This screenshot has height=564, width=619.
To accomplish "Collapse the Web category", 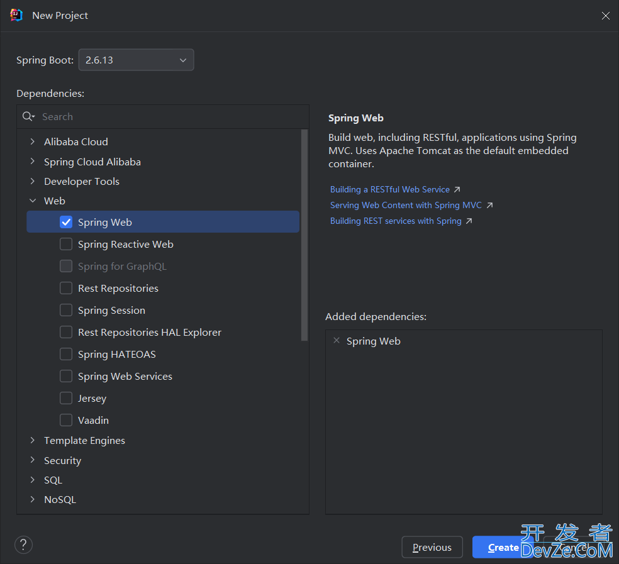I will coord(32,201).
